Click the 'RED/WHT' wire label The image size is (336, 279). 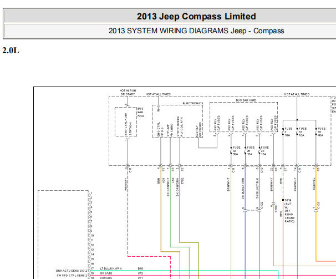coord(295,184)
